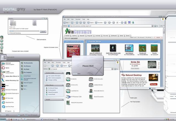Click View system information in System Tasks

[53, 76]
